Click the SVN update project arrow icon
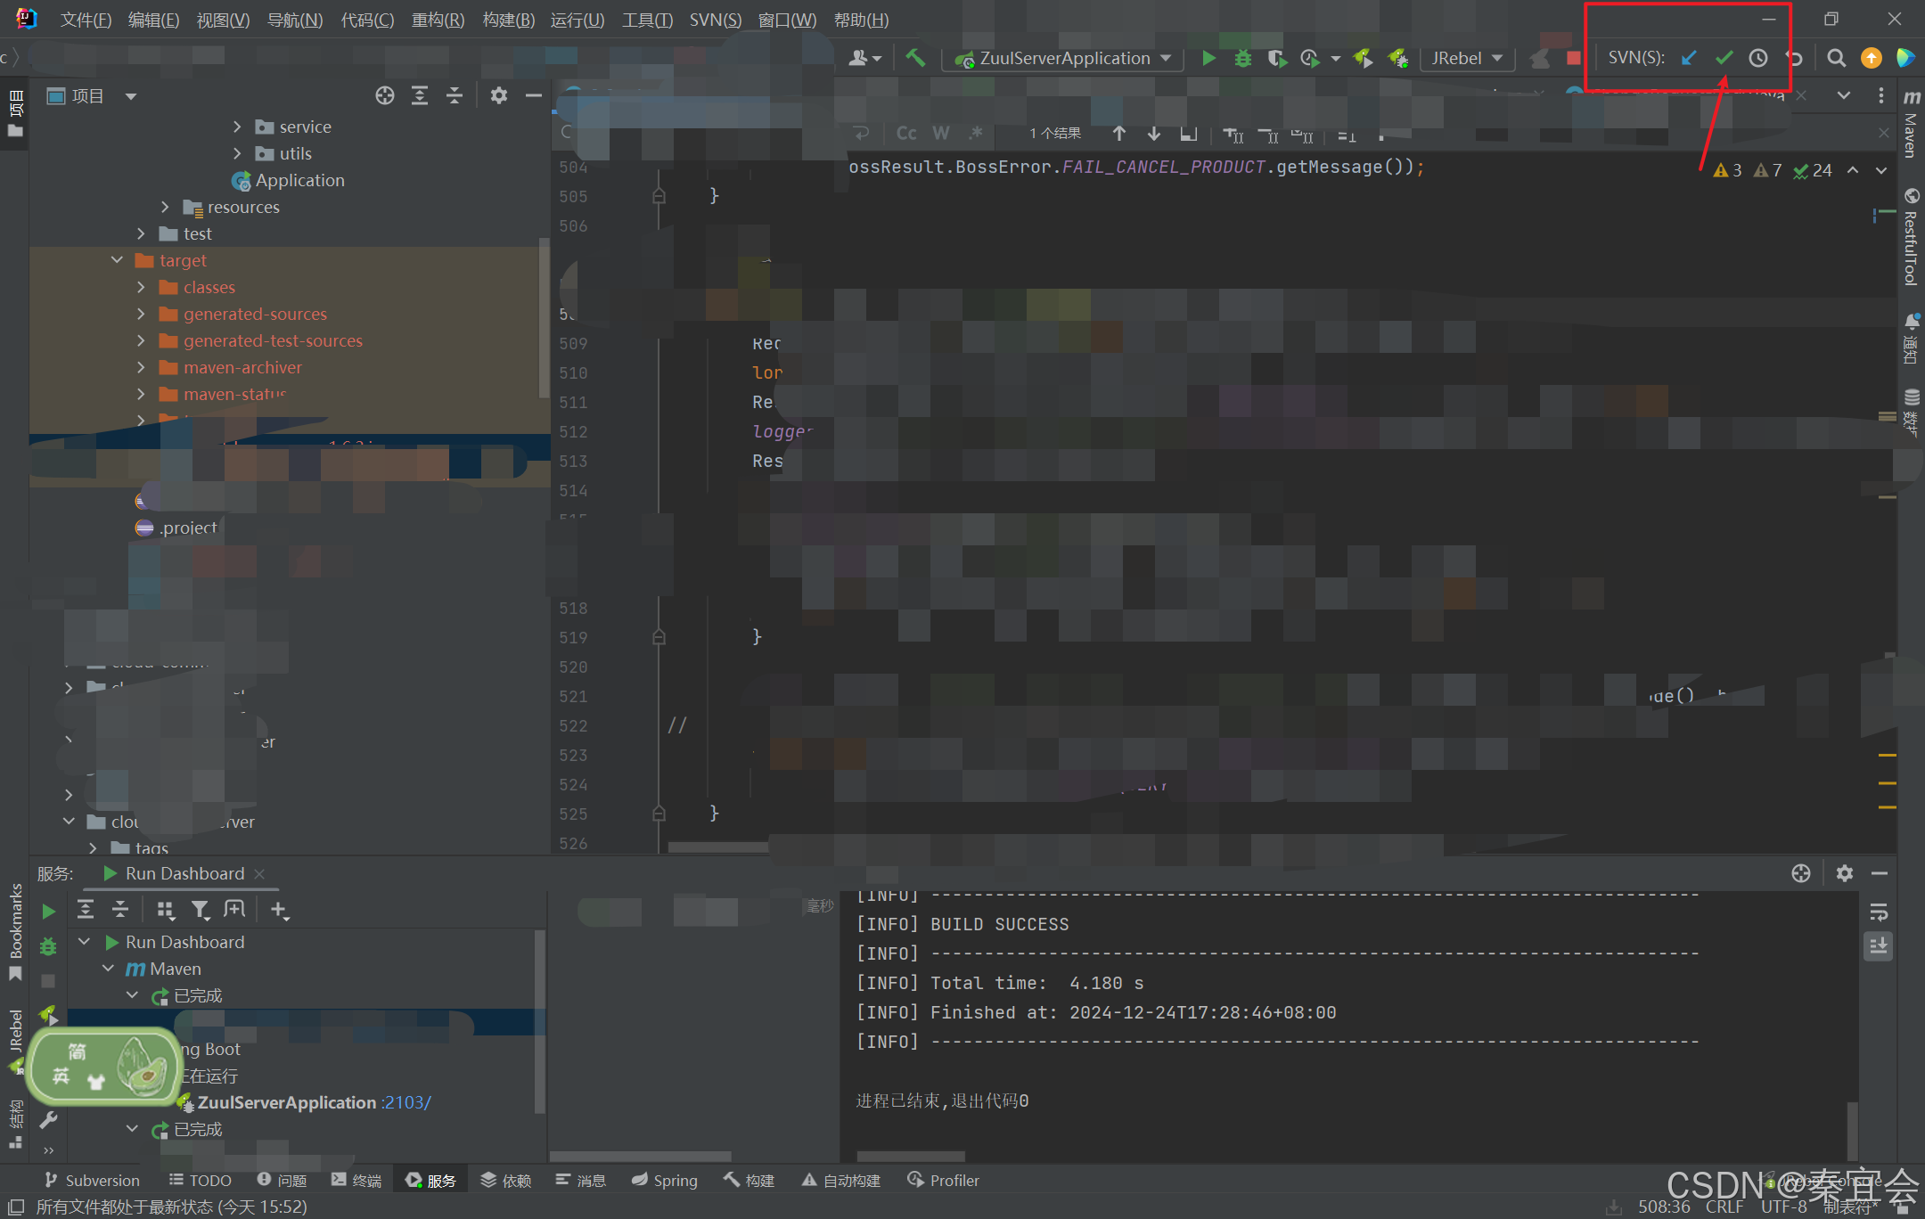The width and height of the screenshot is (1925, 1219). (1689, 58)
